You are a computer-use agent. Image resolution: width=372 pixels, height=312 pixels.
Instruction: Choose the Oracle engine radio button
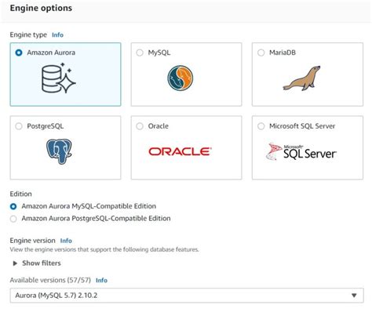pos(140,126)
